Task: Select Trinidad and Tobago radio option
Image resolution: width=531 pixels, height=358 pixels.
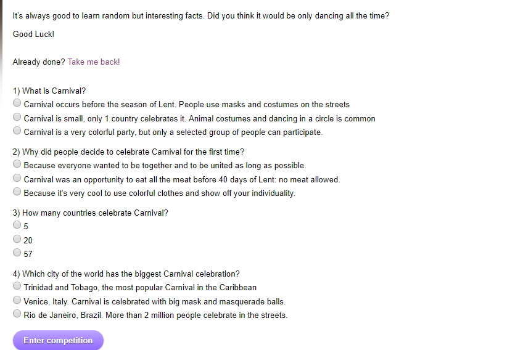Action: click(17, 286)
